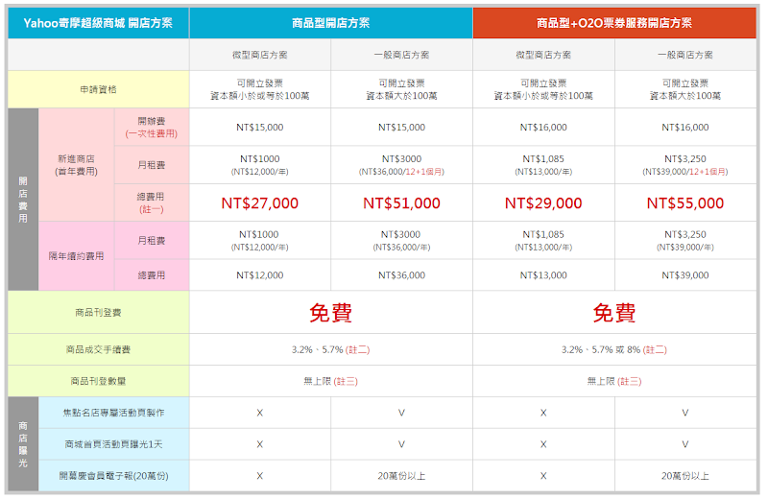This screenshot has width=768, height=499.
Task: Select the '焦點名店專屬活動頁製作' row label
Action: point(113,413)
